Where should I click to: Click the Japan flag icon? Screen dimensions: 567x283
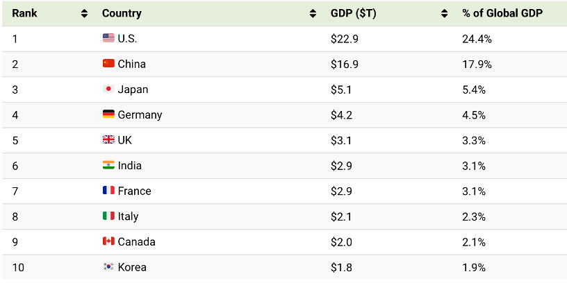click(108, 89)
